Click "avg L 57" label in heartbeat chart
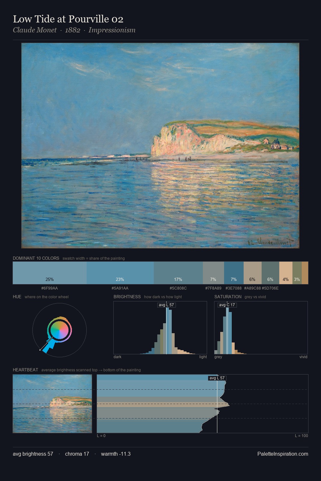The image size is (321, 481). tap(217, 378)
